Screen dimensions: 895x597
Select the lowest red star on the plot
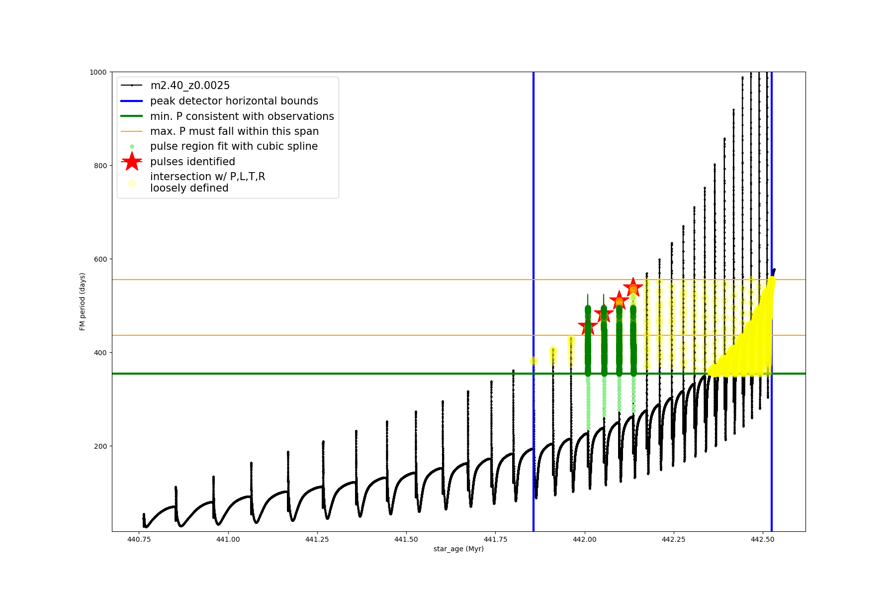point(588,327)
